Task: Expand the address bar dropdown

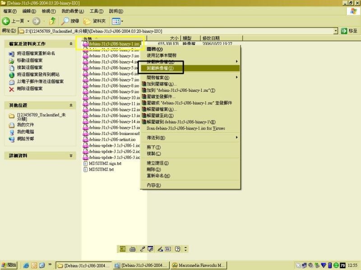Action: 336,31
